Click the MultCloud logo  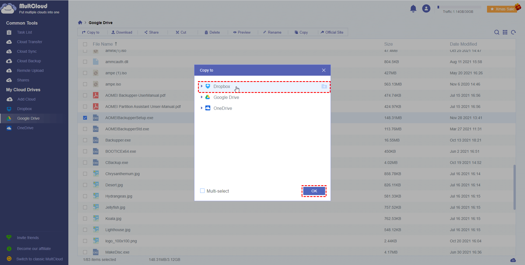point(30,8)
